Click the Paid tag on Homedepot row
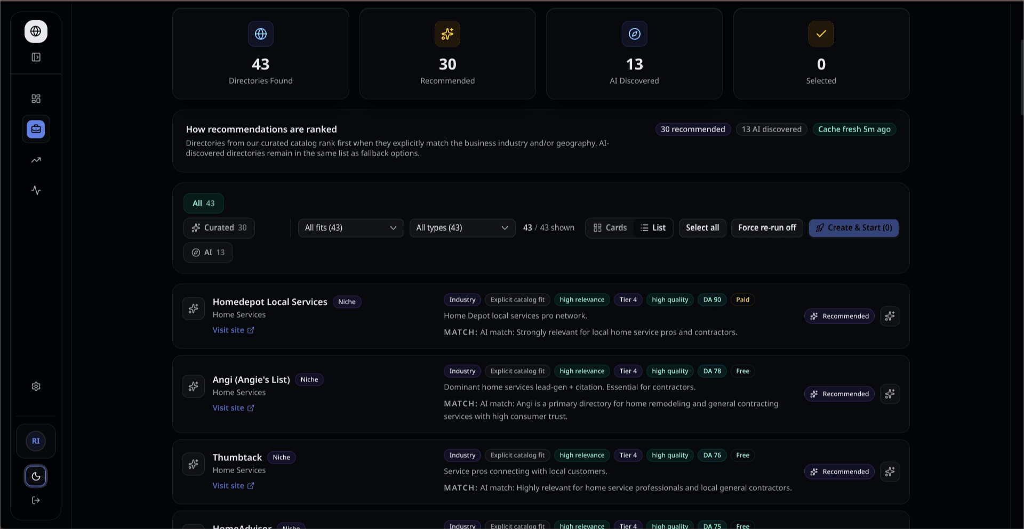This screenshot has width=1024, height=529. click(742, 299)
